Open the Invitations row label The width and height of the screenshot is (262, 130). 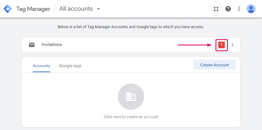pyautogui.click(x=52, y=45)
